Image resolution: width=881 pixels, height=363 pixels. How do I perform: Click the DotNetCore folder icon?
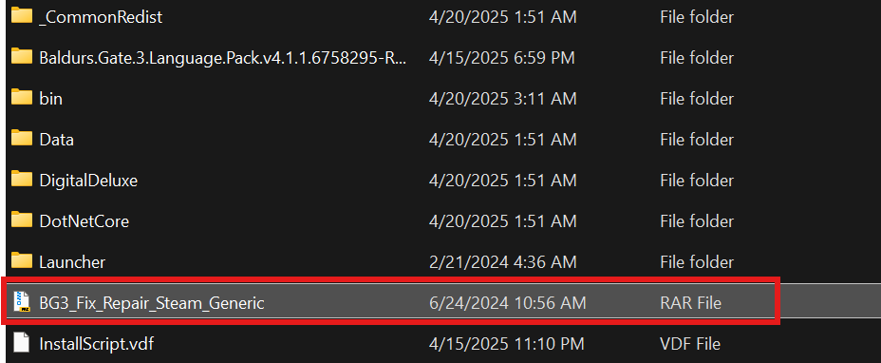(22, 220)
